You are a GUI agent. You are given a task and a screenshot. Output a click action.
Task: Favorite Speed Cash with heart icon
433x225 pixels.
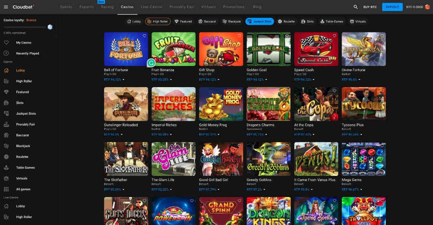[x=334, y=36]
